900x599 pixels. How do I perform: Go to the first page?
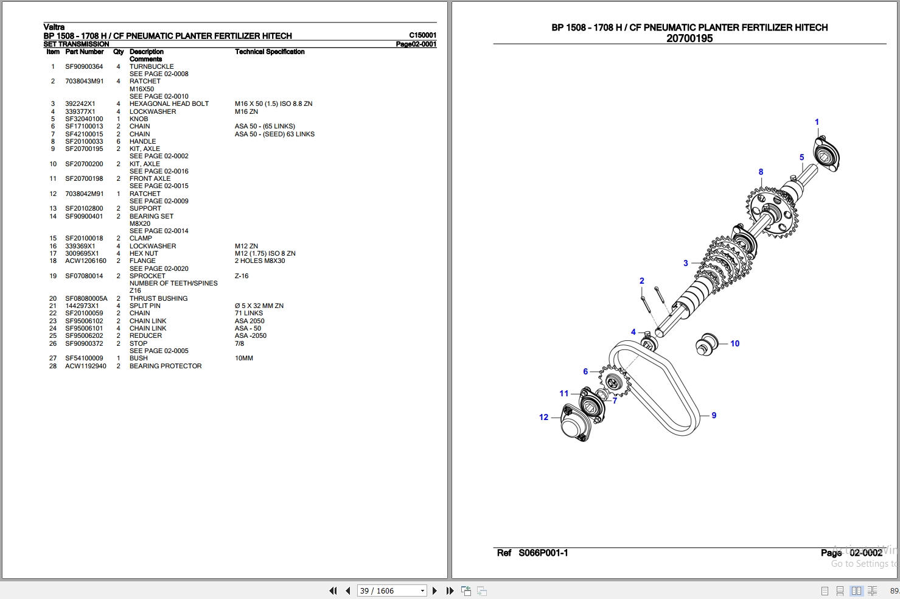tap(333, 590)
